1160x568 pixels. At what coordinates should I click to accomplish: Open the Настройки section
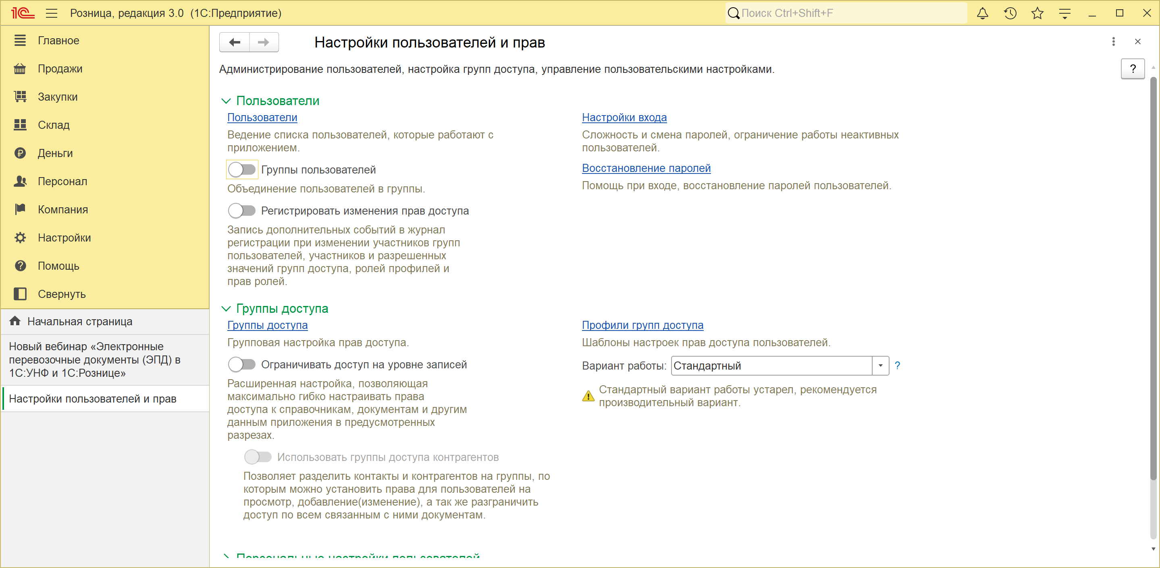(x=105, y=238)
